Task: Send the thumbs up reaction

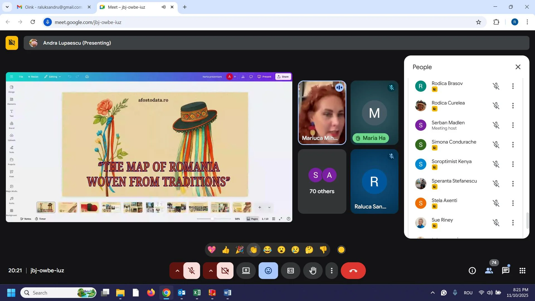Action: (226, 250)
